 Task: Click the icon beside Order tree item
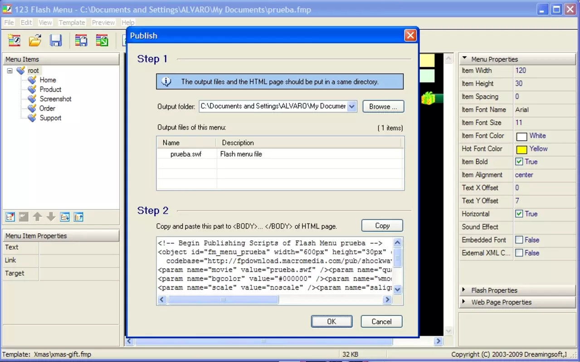tap(32, 108)
